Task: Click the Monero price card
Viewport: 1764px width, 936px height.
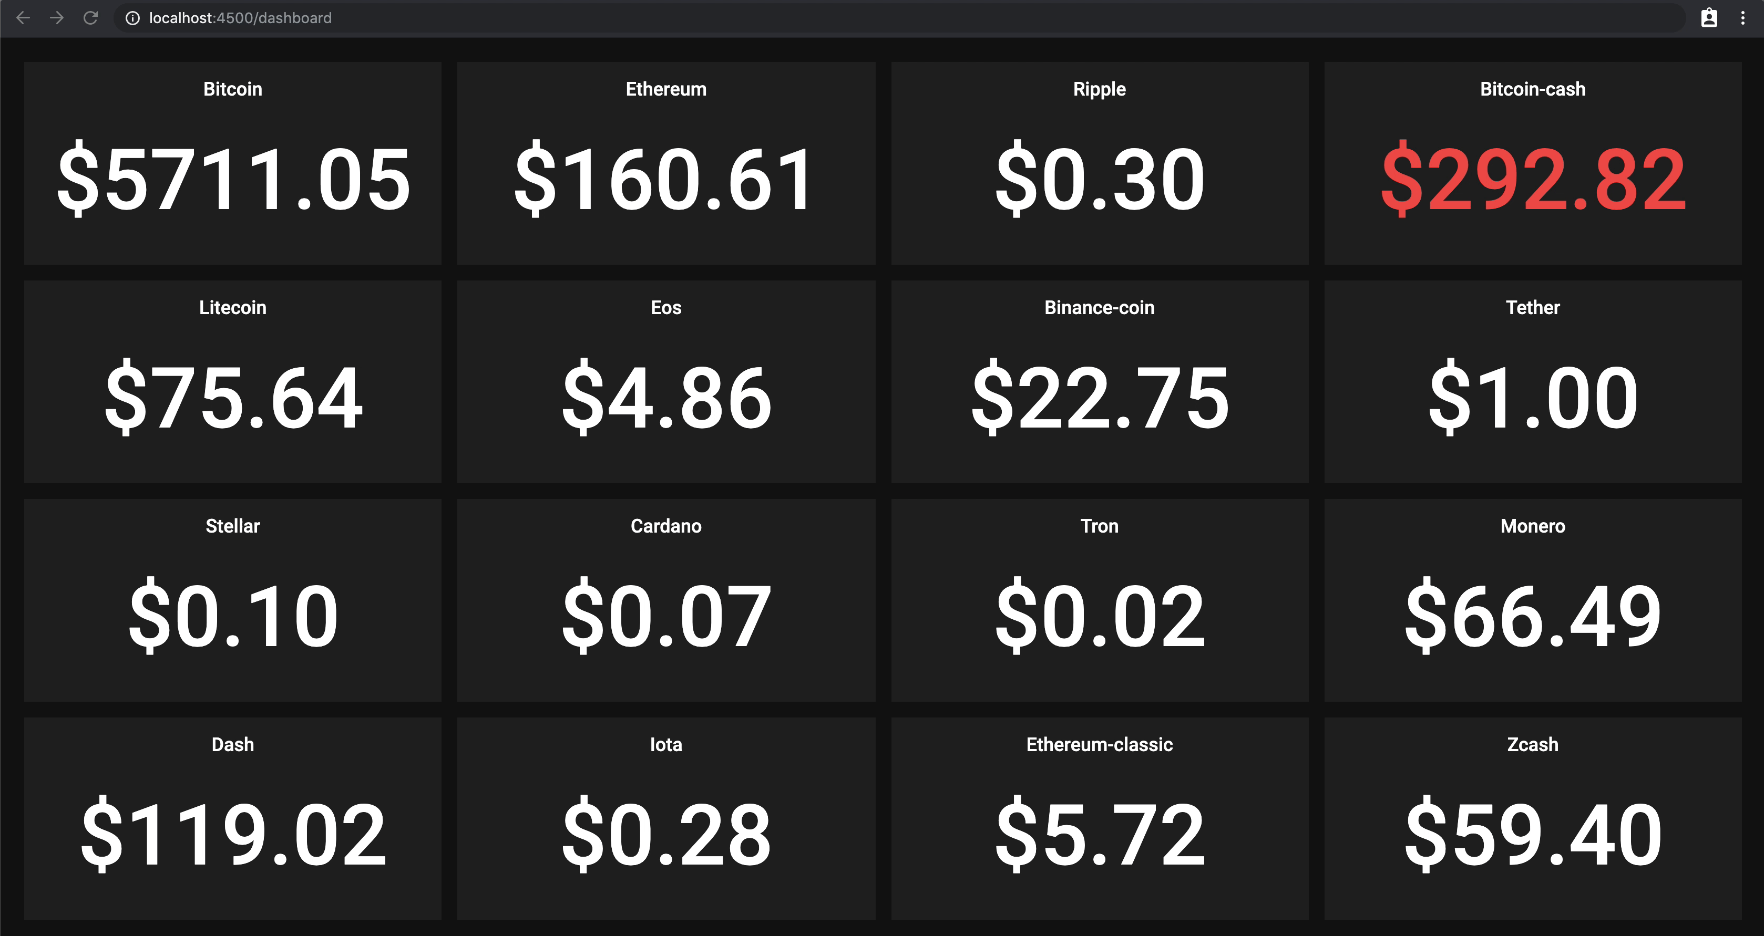Action: pos(1533,600)
